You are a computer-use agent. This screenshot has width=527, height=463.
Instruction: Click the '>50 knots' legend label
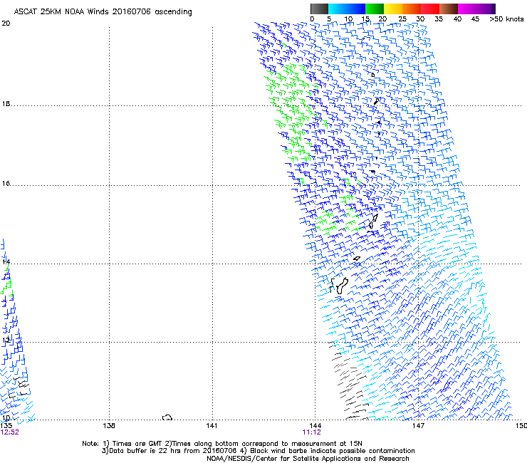pyautogui.click(x=506, y=19)
